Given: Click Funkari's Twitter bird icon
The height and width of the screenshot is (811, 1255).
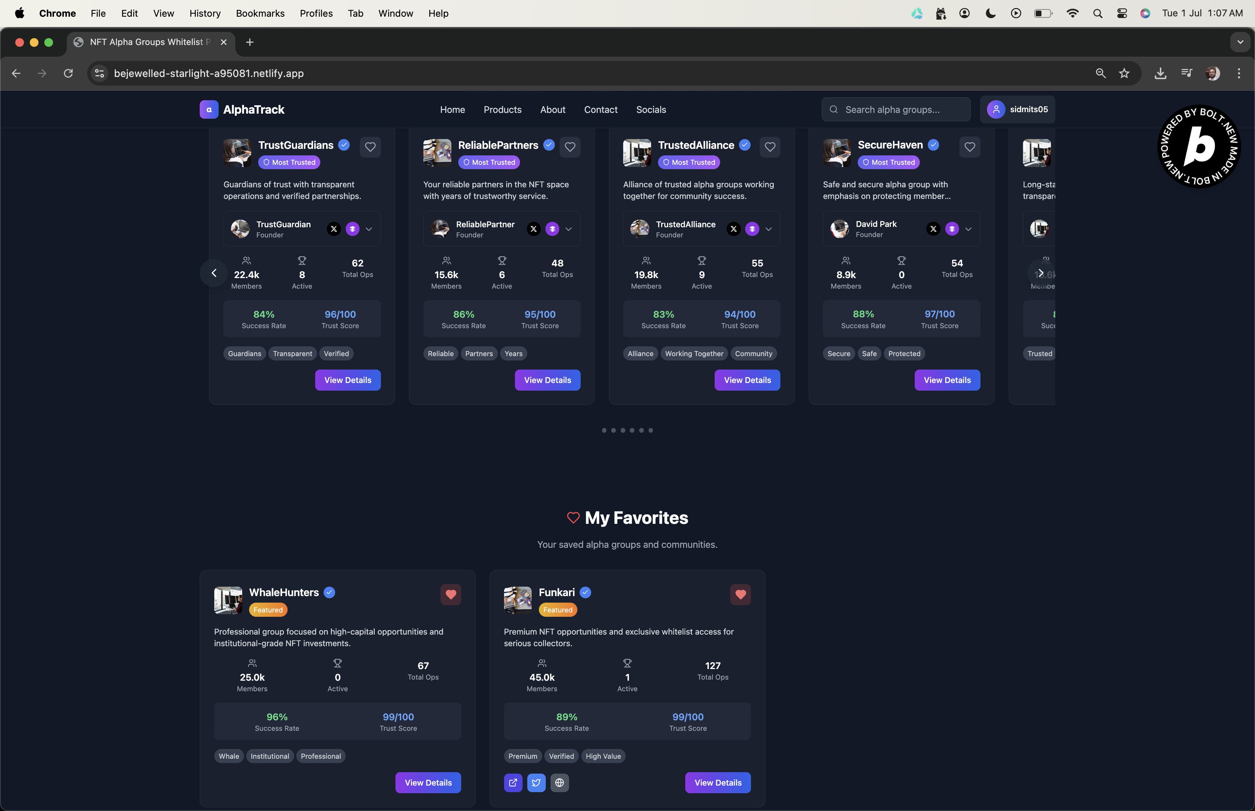Looking at the screenshot, I should click(x=536, y=783).
